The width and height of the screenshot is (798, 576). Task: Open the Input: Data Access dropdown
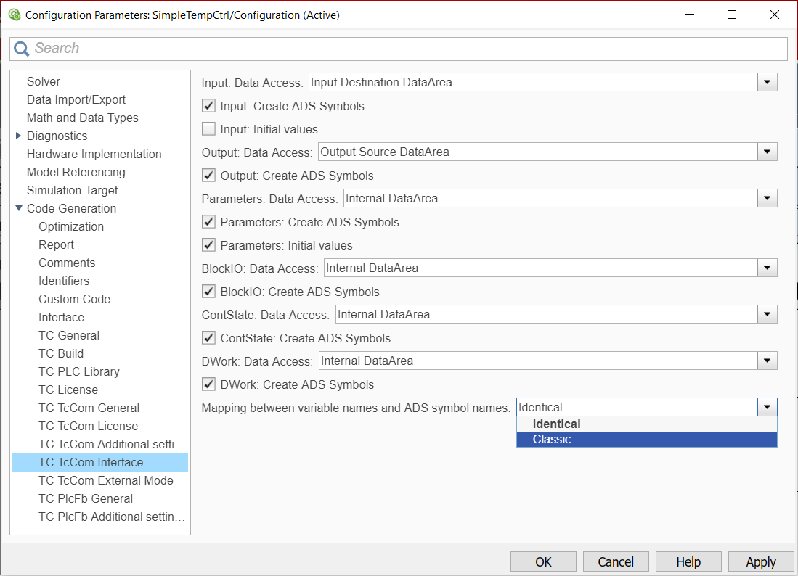pos(767,83)
